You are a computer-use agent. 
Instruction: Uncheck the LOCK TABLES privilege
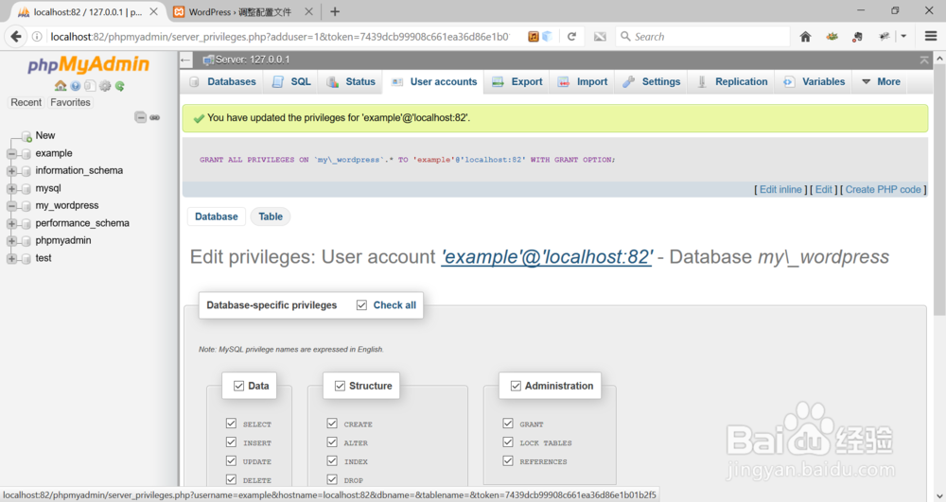tap(508, 442)
